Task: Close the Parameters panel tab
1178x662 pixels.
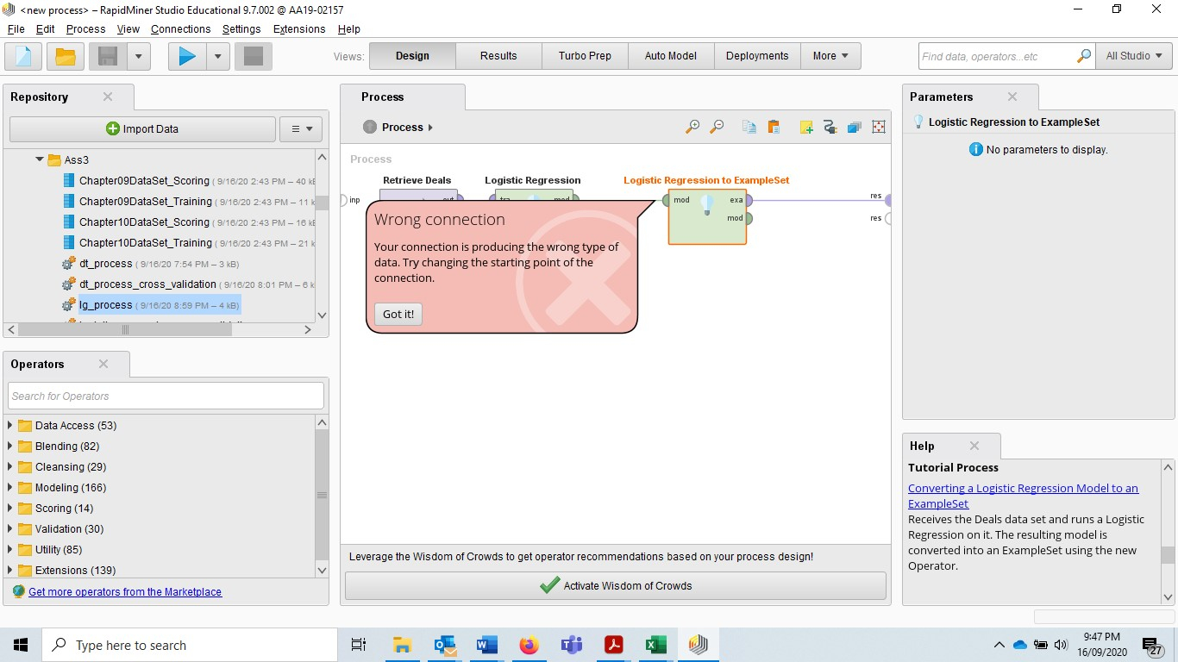Action: coord(1012,97)
